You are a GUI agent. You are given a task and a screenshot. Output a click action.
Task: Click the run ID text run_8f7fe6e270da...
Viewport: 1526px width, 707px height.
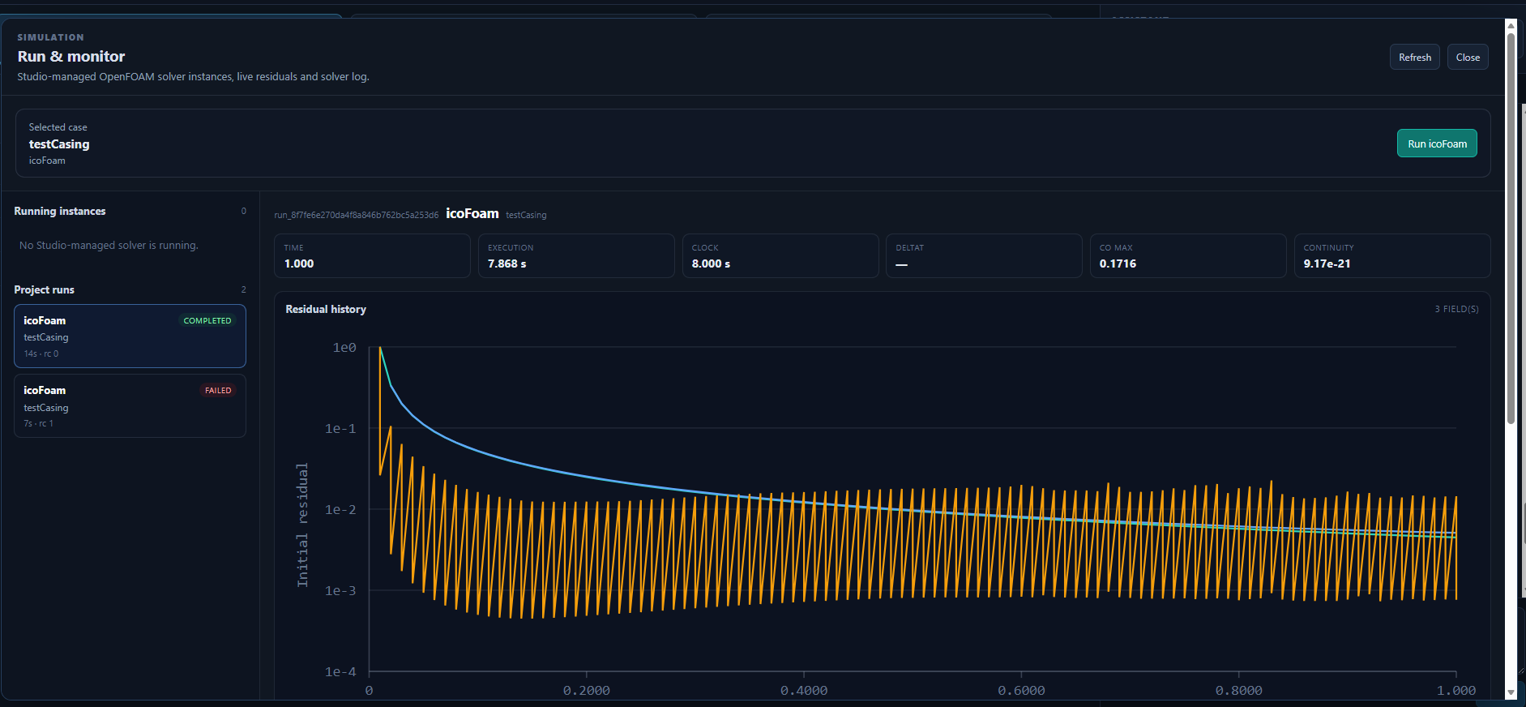point(356,215)
